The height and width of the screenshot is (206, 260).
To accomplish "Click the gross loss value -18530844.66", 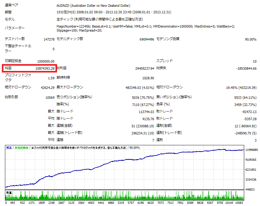I will [246, 68].
